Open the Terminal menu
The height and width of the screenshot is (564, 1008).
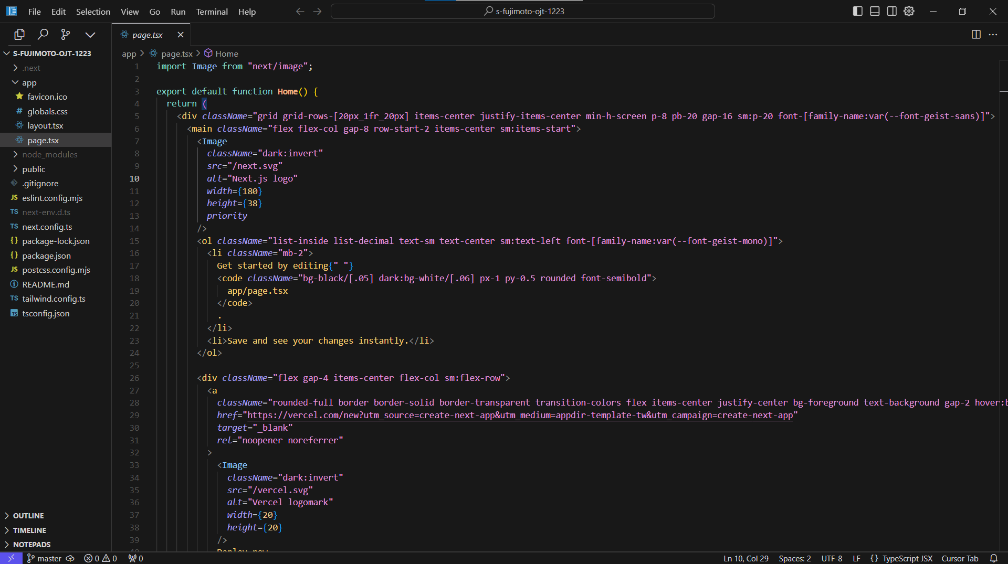click(212, 12)
